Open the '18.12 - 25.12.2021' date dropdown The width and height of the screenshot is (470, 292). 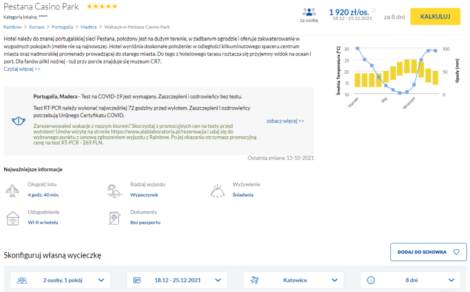click(177, 280)
